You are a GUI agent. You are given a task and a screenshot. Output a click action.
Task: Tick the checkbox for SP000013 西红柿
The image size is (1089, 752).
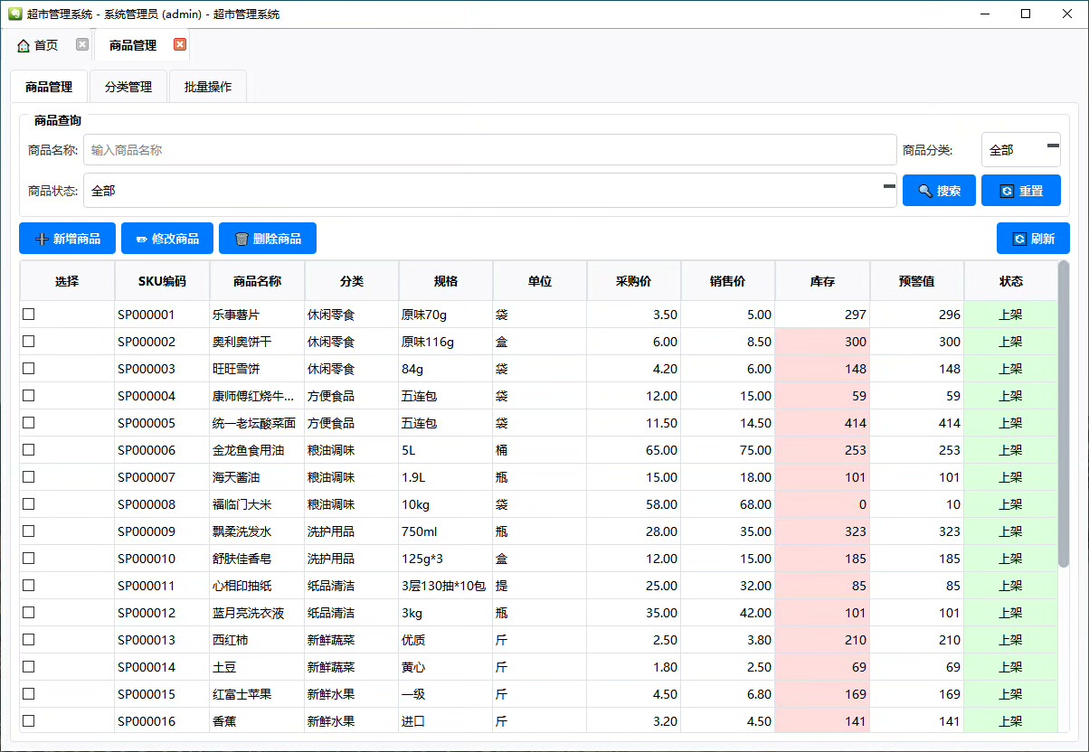[x=29, y=640]
